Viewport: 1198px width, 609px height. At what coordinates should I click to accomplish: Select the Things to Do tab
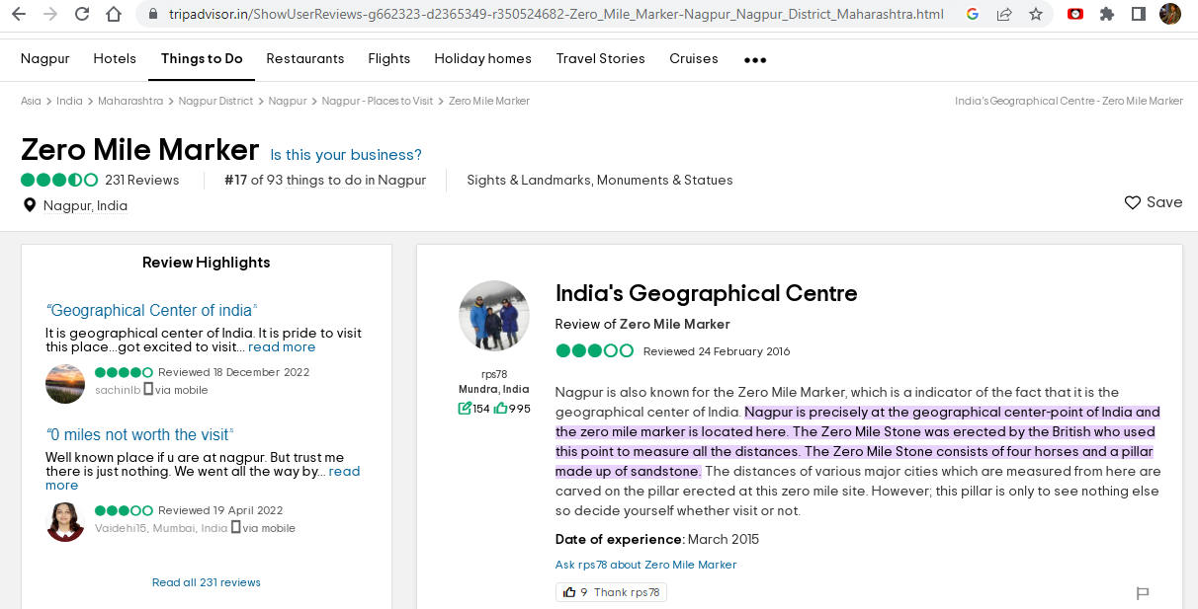tap(202, 58)
